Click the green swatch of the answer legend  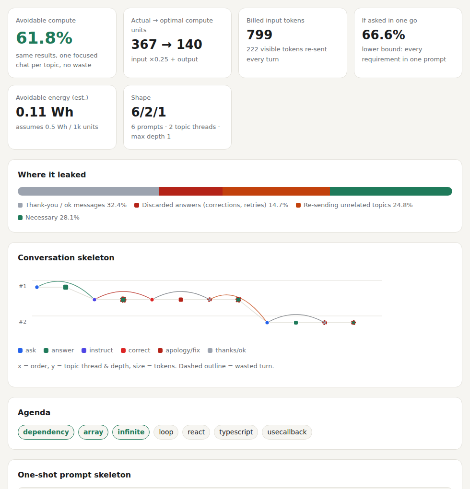click(46, 350)
